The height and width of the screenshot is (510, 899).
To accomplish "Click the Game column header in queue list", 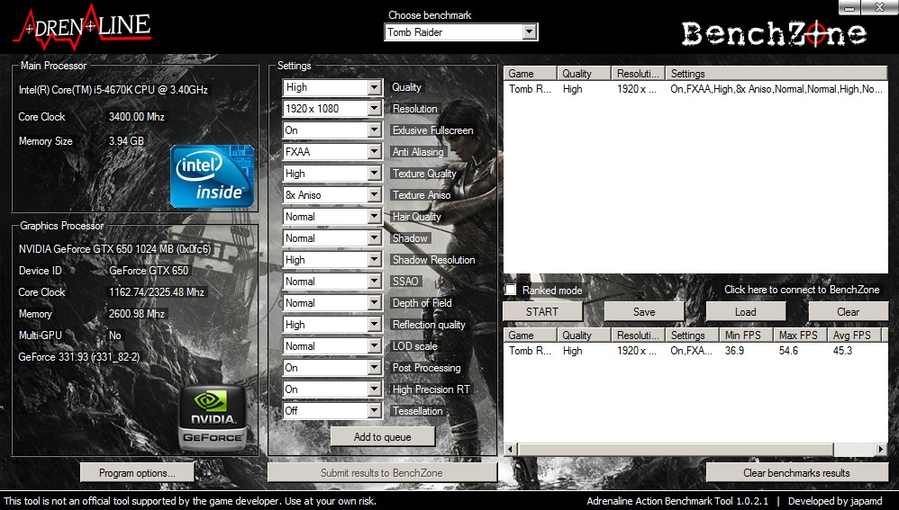I will click(531, 73).
